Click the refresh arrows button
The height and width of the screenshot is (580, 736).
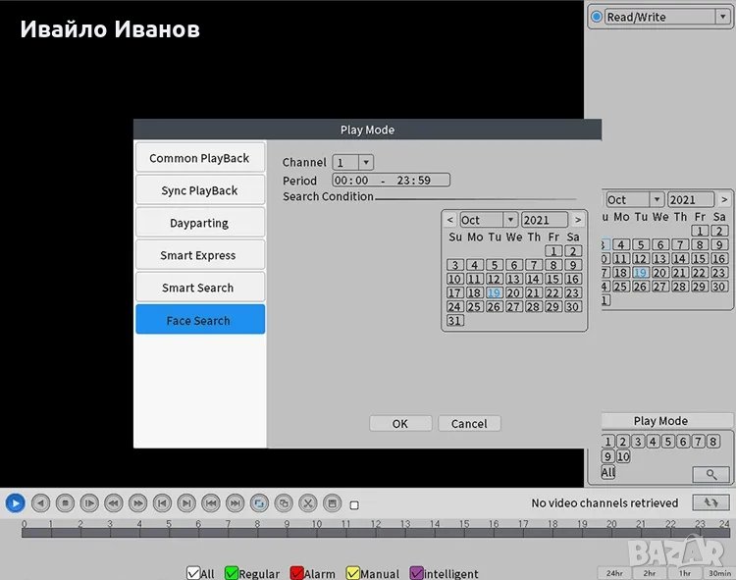(x=710, y=502)
